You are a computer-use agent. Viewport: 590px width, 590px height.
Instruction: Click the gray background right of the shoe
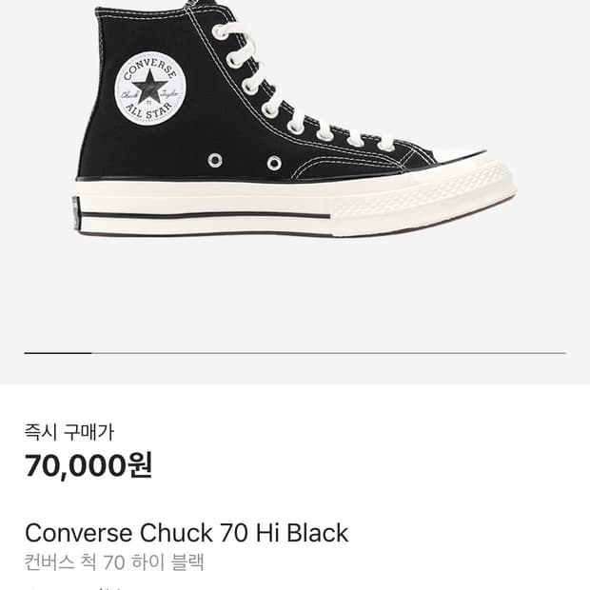pos(552,143)
